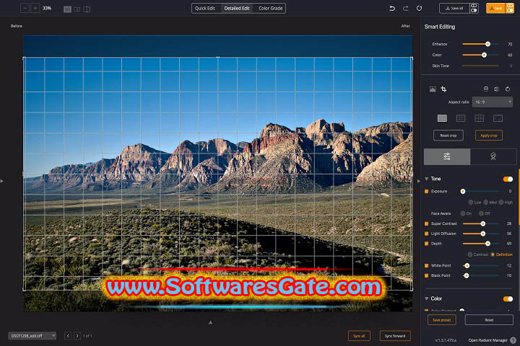The width and height of the screenshot is (520, 346).
Task: Click the orange Save button
Action: (x=495, y=8)
